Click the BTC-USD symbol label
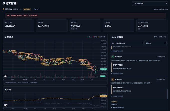The width and height of the screenshot is (170, 111). click(x=8, y=9)
